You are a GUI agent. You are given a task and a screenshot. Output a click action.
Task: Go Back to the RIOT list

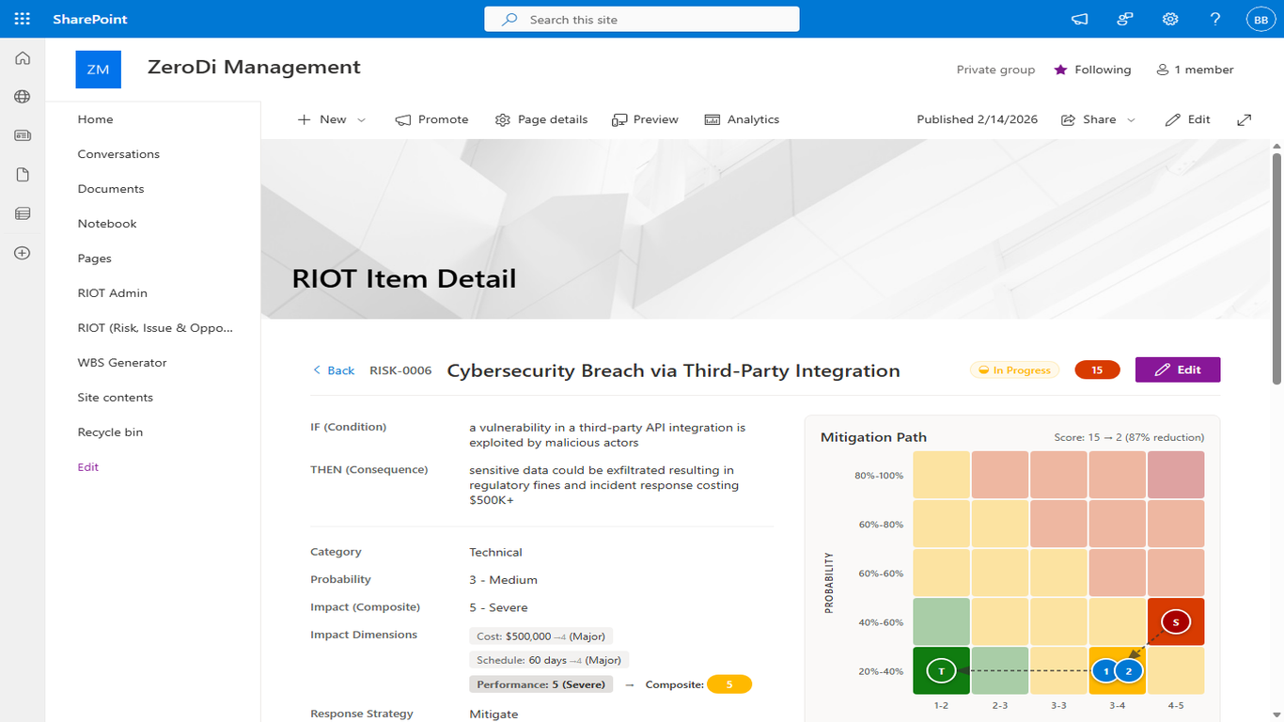(x=334, y=370)
